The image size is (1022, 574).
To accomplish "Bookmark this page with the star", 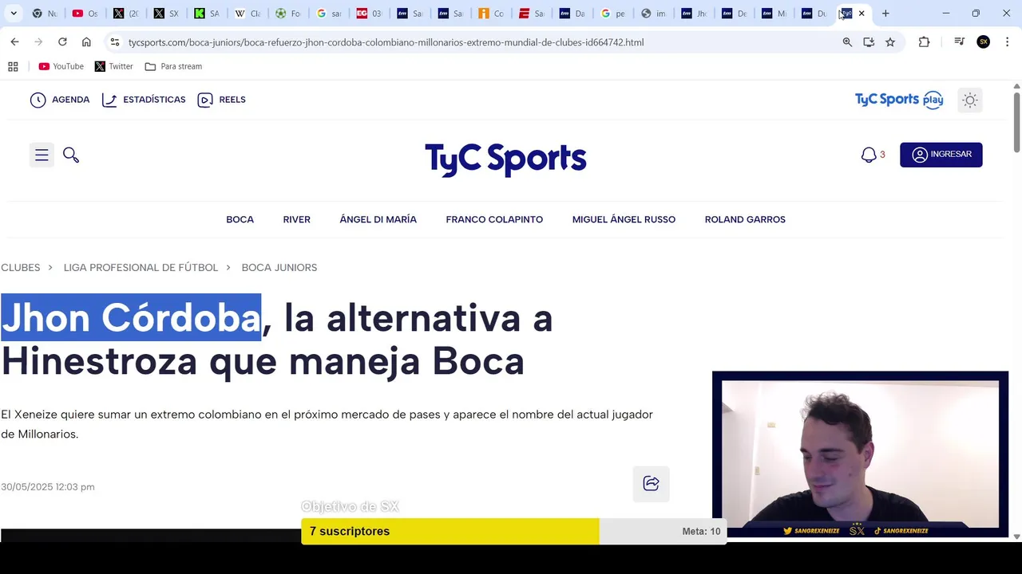I will 890,42.
